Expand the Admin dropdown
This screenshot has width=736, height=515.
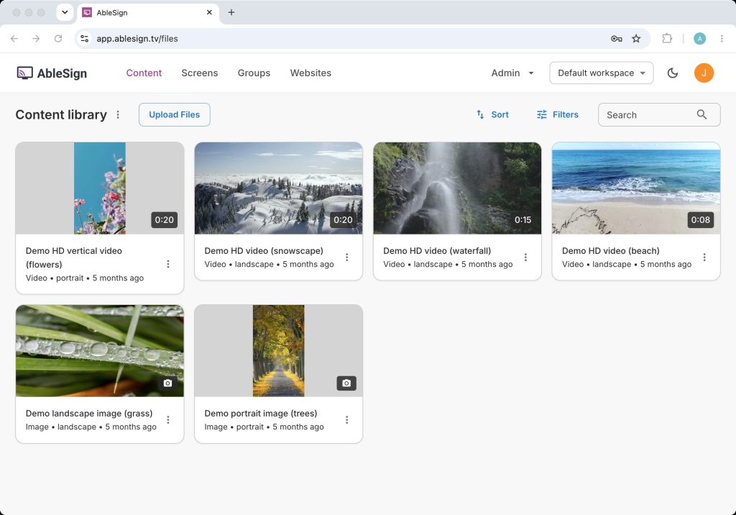pos(512,73)
